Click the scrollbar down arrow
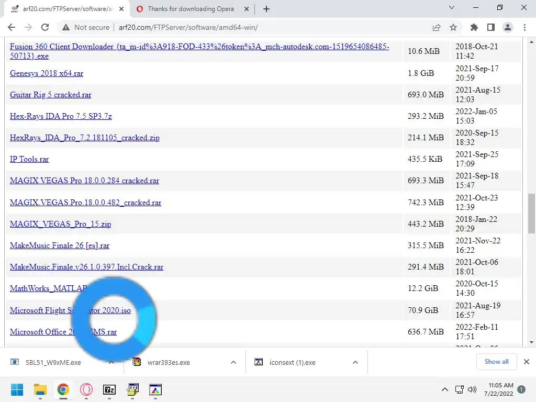Viewport: 536px width, 402px height. click(532, 342)
